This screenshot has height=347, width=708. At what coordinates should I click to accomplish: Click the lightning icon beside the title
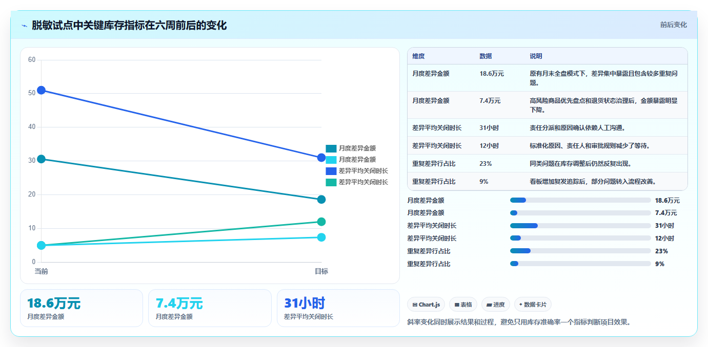point(25,26)
